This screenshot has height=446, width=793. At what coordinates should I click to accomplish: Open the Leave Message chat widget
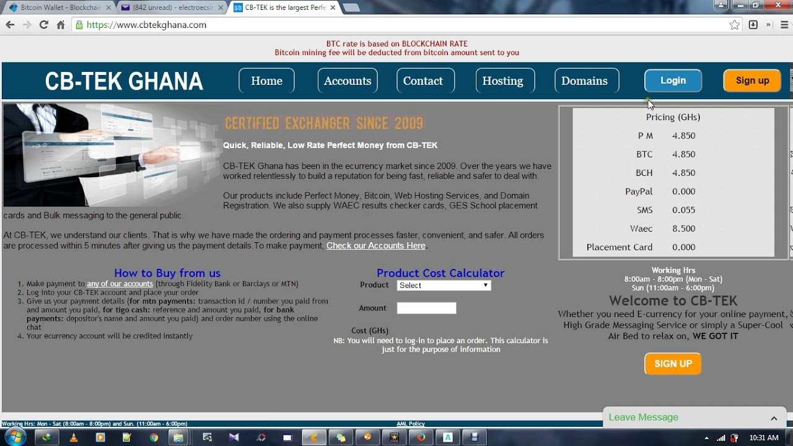[694, 418]
